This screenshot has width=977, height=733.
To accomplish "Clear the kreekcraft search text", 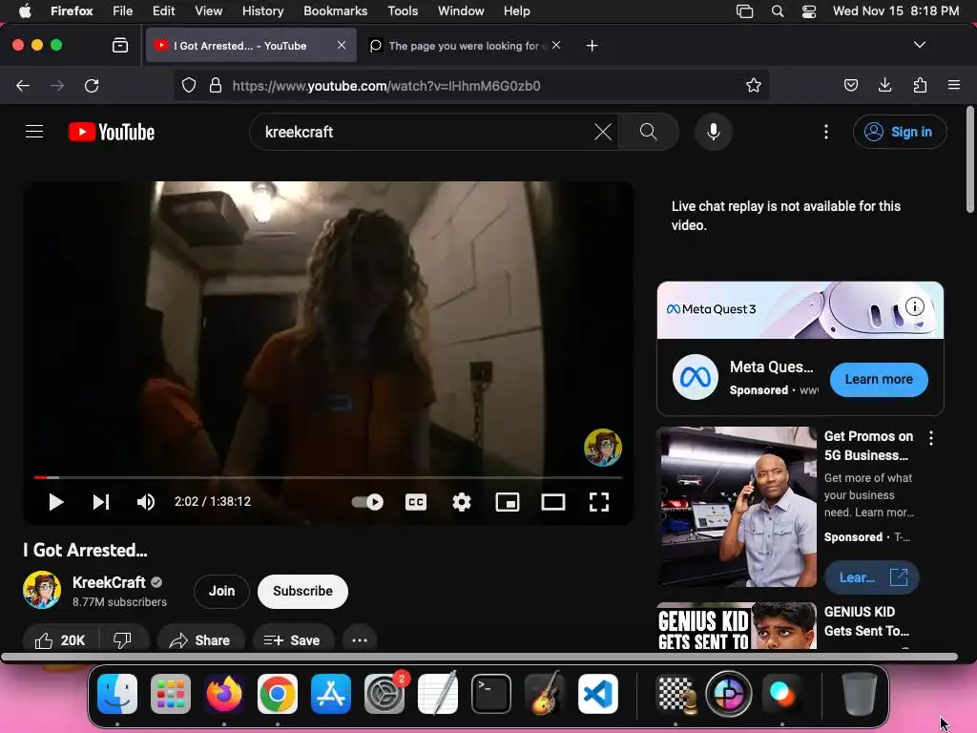I will pos(603,132).
